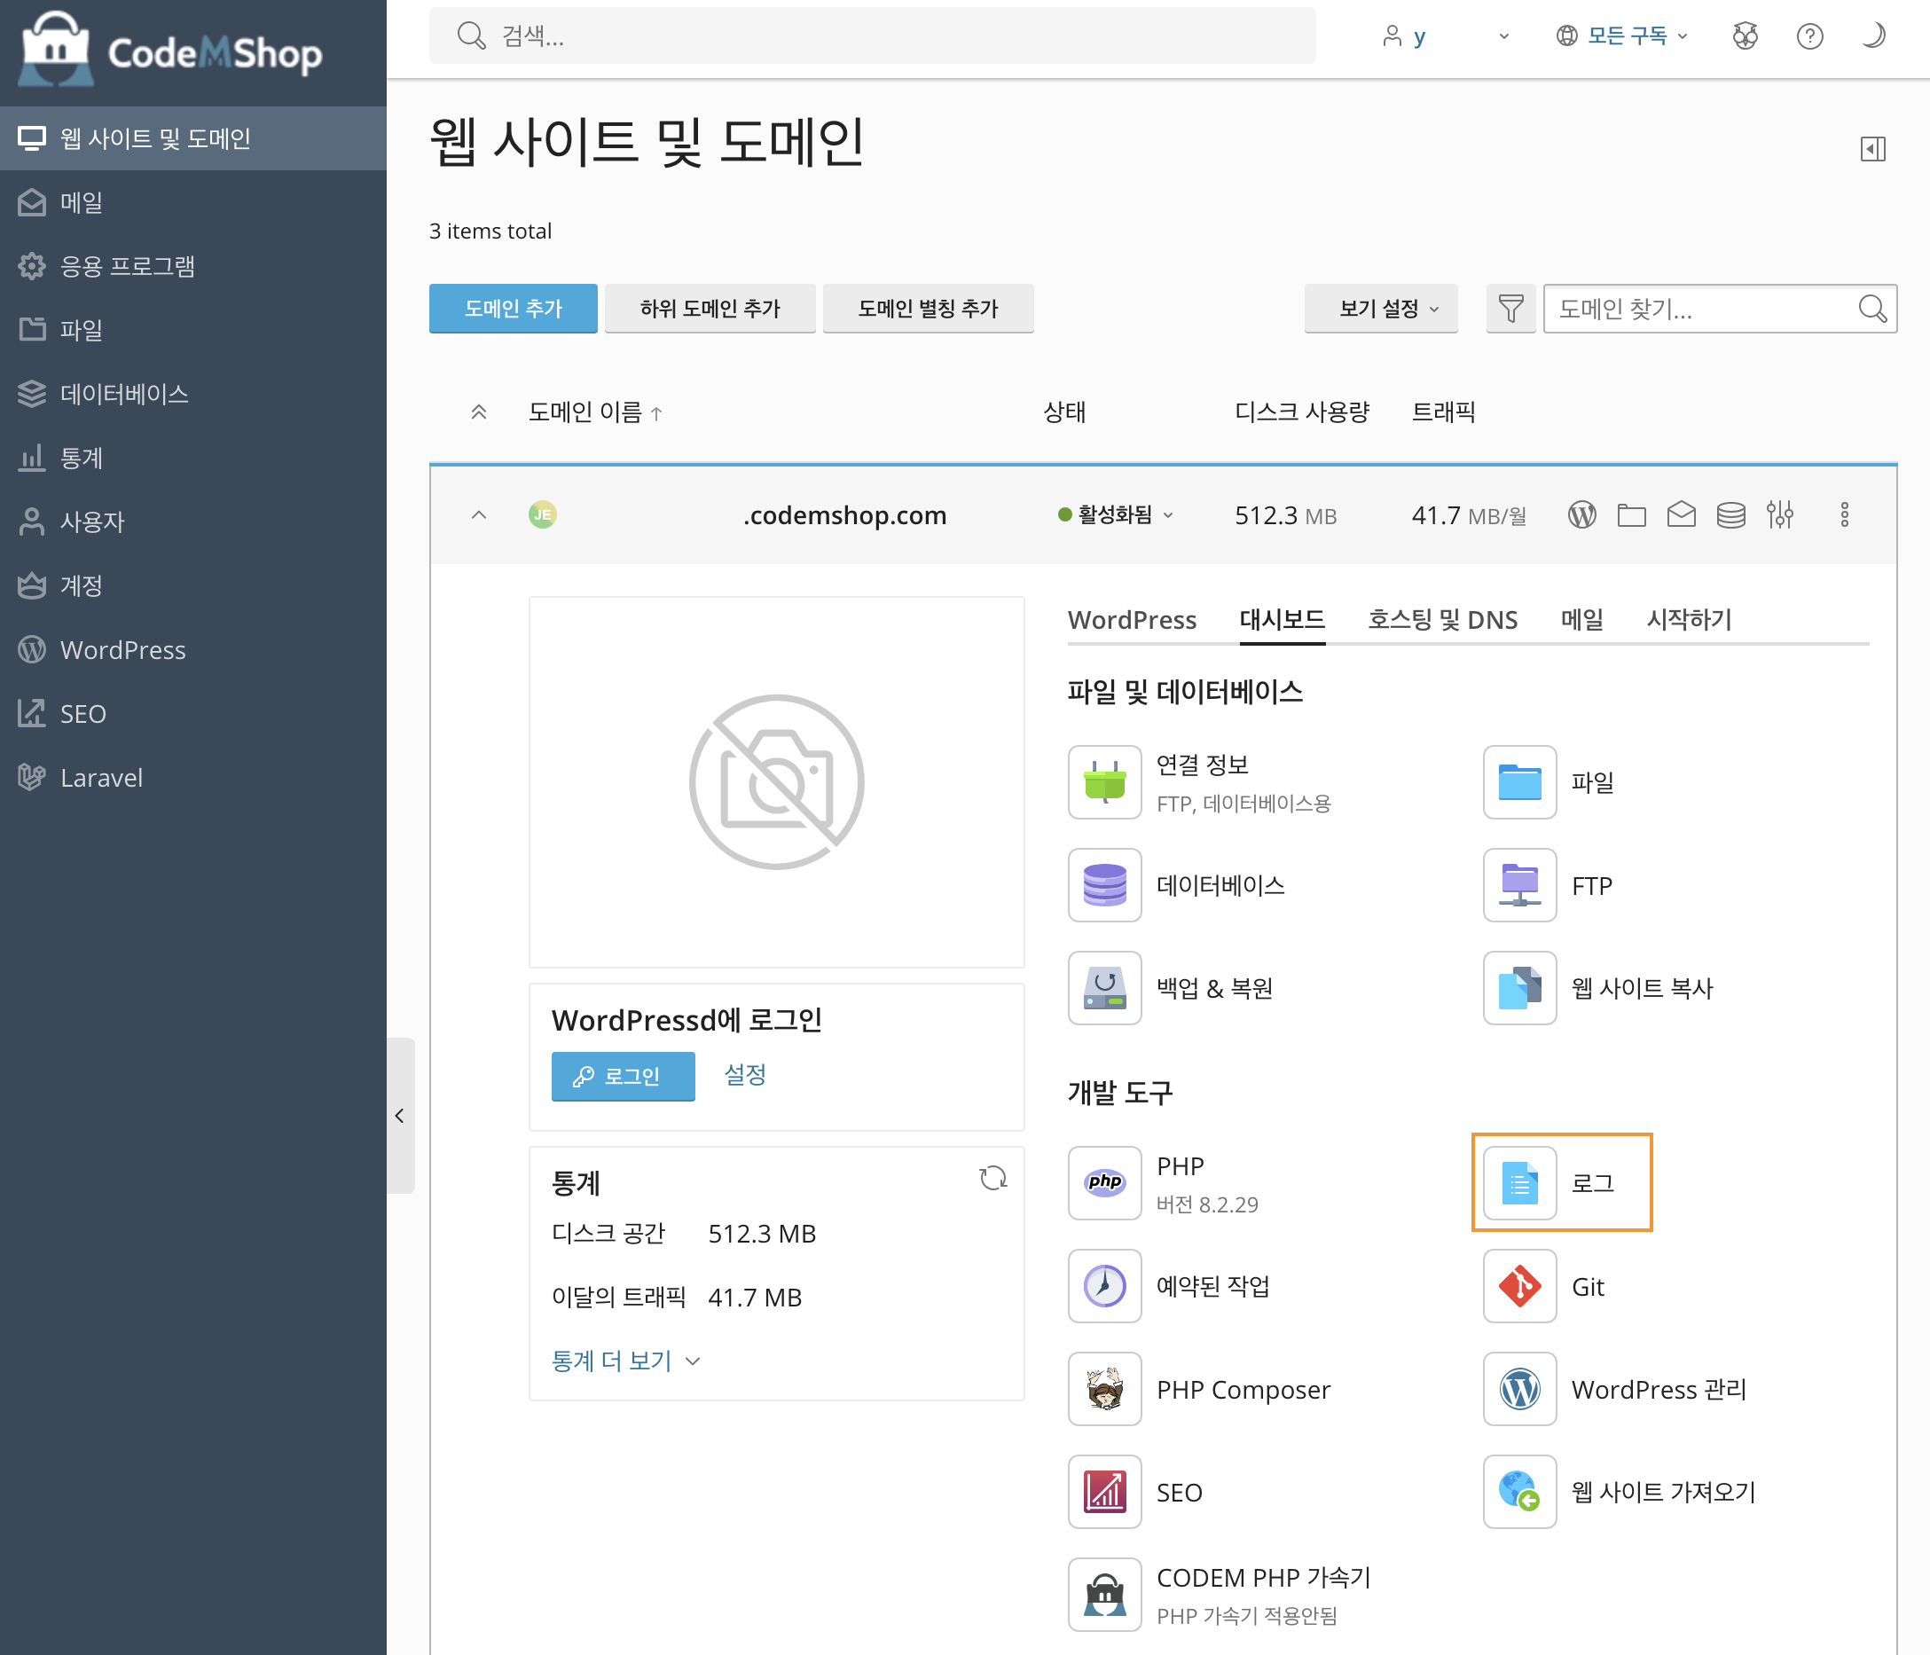Open the Website Copy icon
The height and width of the screenshot is (1655, 1930).
(x=1519, y=987)
